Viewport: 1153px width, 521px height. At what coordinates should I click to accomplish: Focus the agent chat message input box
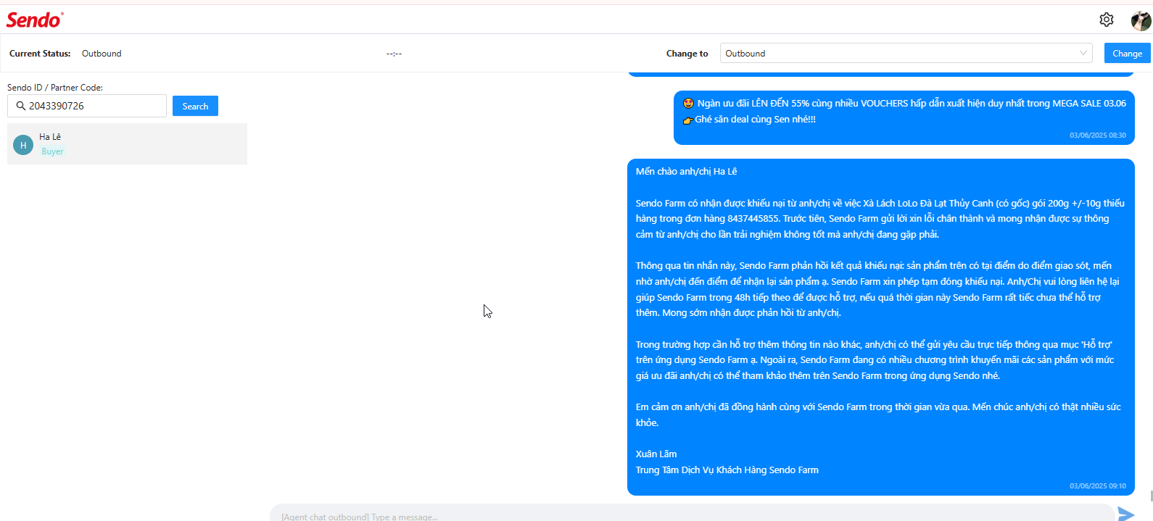point(692,514)
